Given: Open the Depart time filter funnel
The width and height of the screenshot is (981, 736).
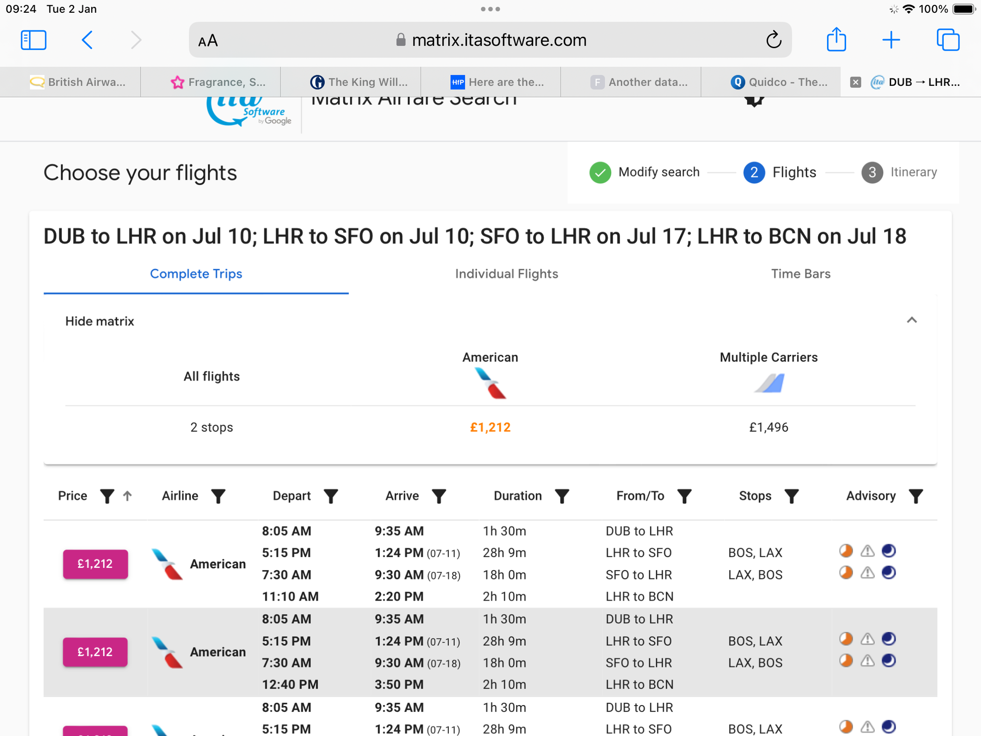Looking at the screenshot, I should 331,496.
